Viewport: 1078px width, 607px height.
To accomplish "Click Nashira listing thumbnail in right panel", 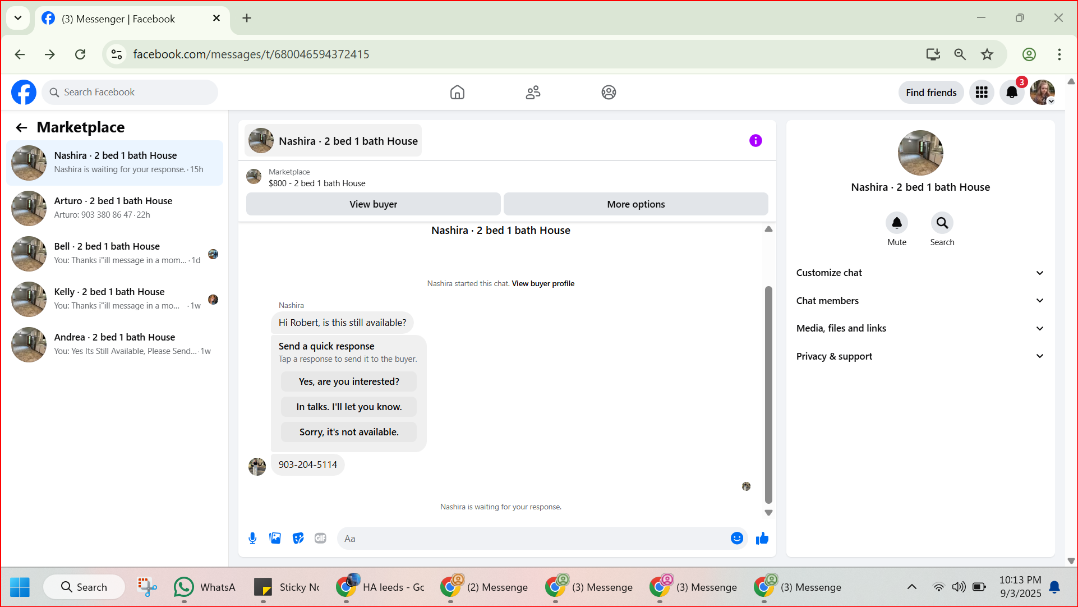I will point(920,153).
